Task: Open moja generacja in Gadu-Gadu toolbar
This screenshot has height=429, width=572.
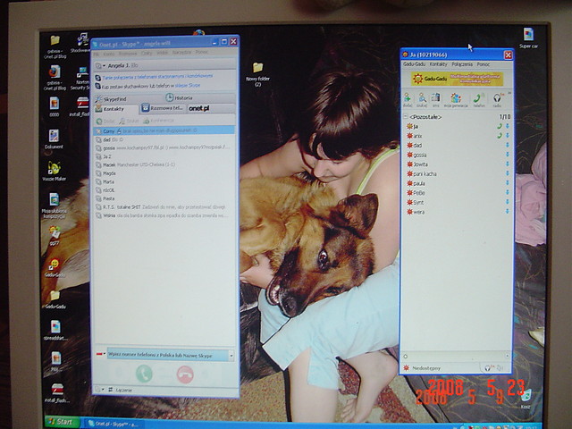Action: (x=456, y=99)
